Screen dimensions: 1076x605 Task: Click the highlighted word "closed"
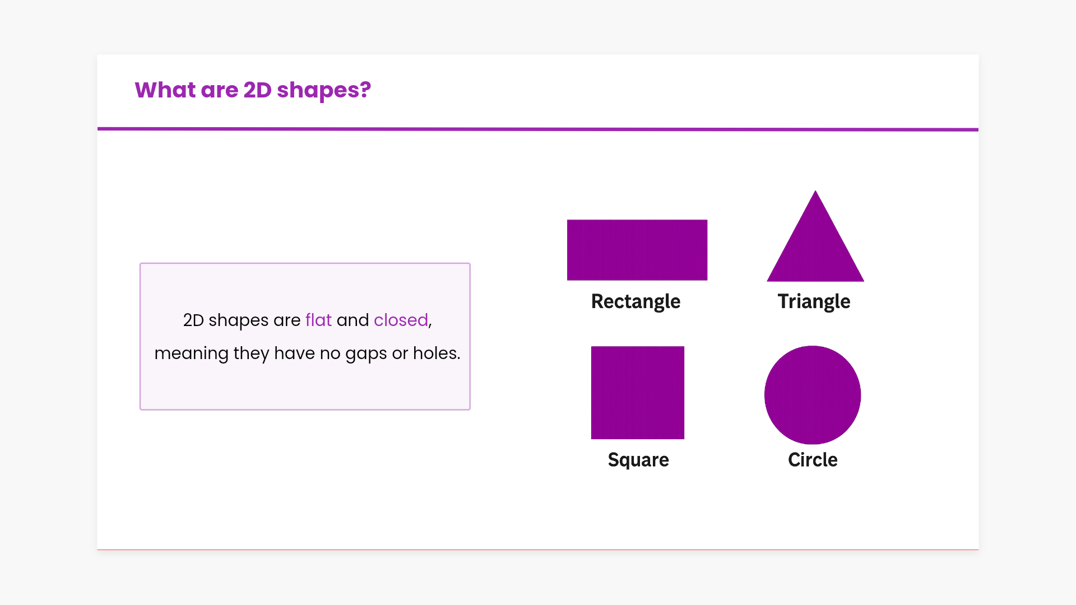401,320
